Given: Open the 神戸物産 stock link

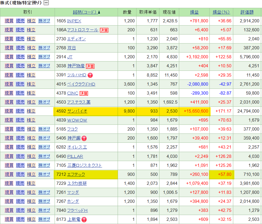Looking at the screenshot, I should coord(76,66).
